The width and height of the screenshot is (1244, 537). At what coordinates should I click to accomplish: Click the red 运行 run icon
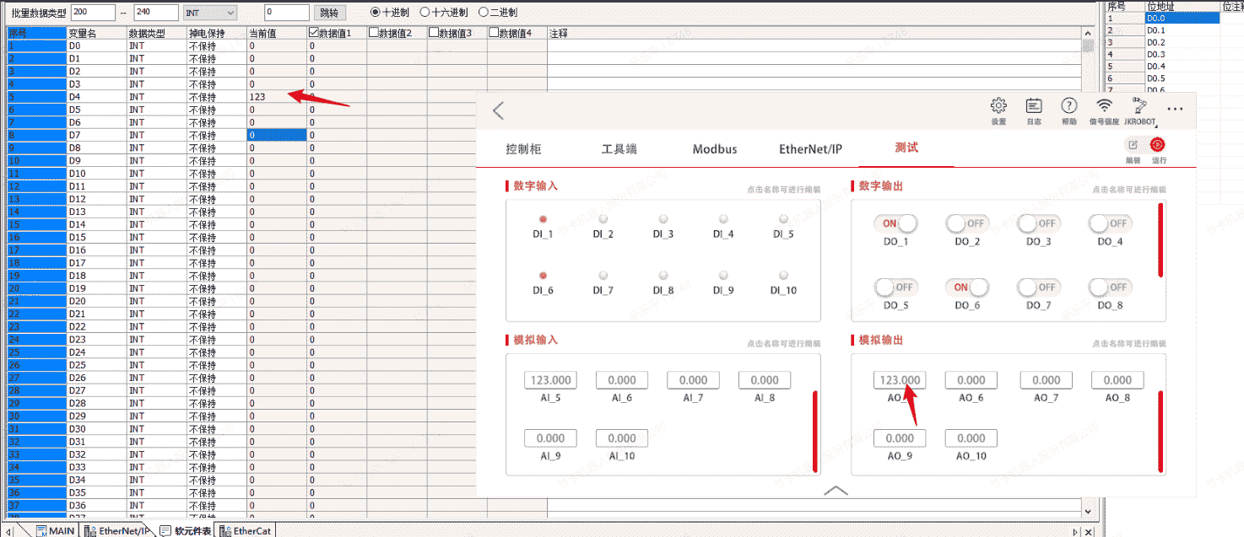point(1157,145)
